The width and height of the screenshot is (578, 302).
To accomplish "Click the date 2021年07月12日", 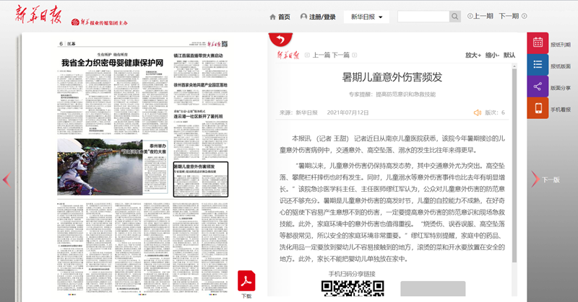I will [x=348, y=112].
